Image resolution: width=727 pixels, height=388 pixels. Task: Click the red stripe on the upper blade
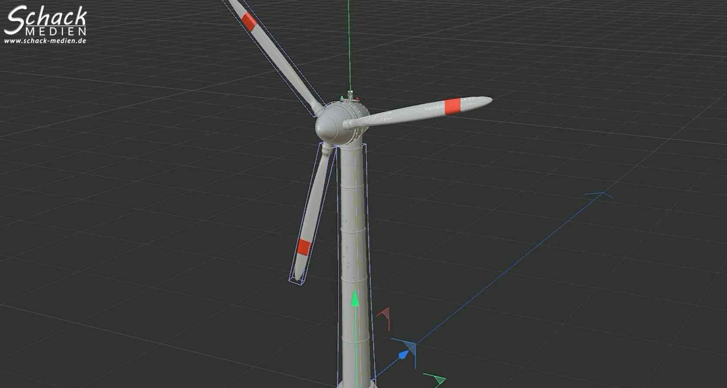249,21
